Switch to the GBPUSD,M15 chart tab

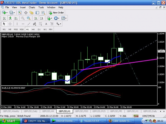click(x=99, y=111)
